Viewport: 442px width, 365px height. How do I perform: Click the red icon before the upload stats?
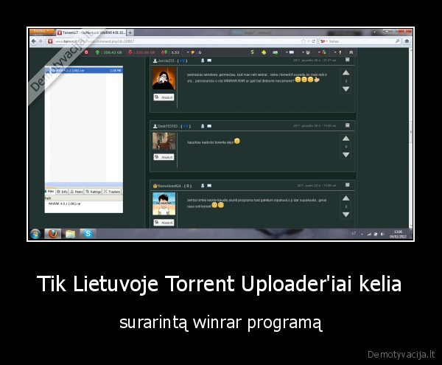[x=86, y=52]
